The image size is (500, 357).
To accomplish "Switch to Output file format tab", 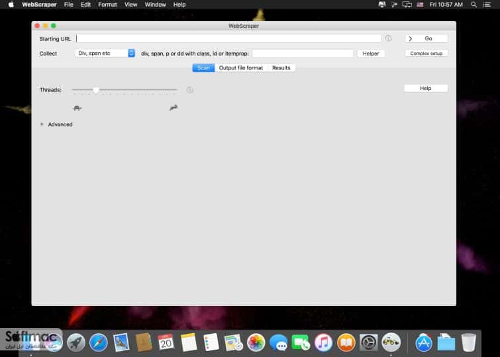I will tap(241, 68).
